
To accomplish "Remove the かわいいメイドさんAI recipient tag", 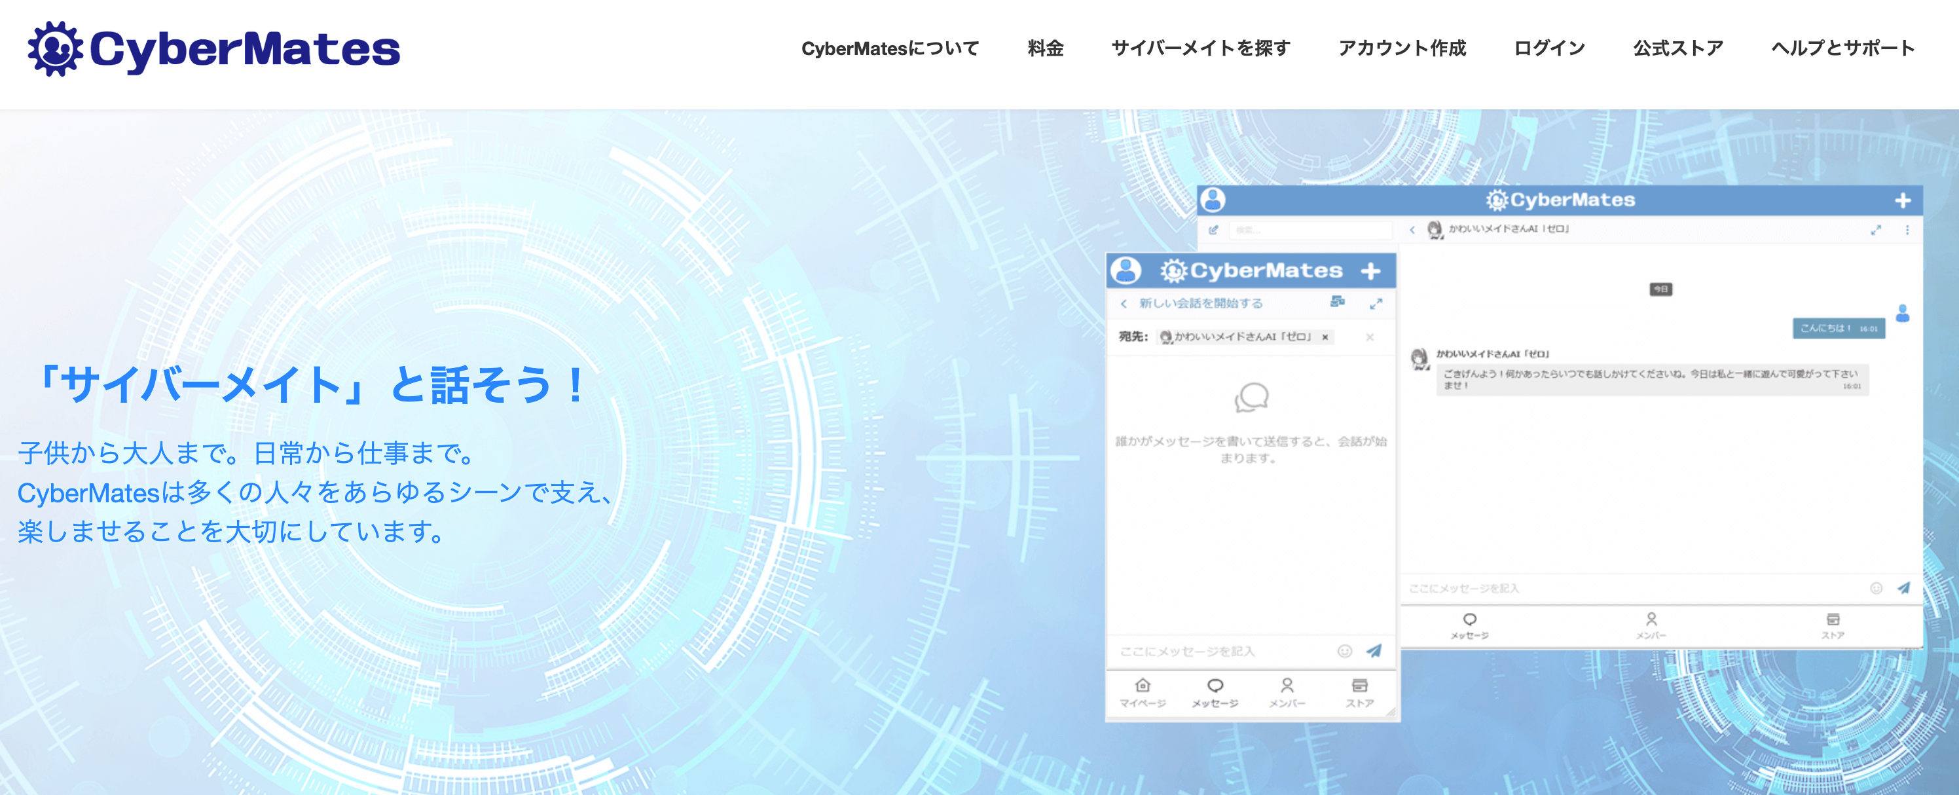I will [x=1325, y=337].
